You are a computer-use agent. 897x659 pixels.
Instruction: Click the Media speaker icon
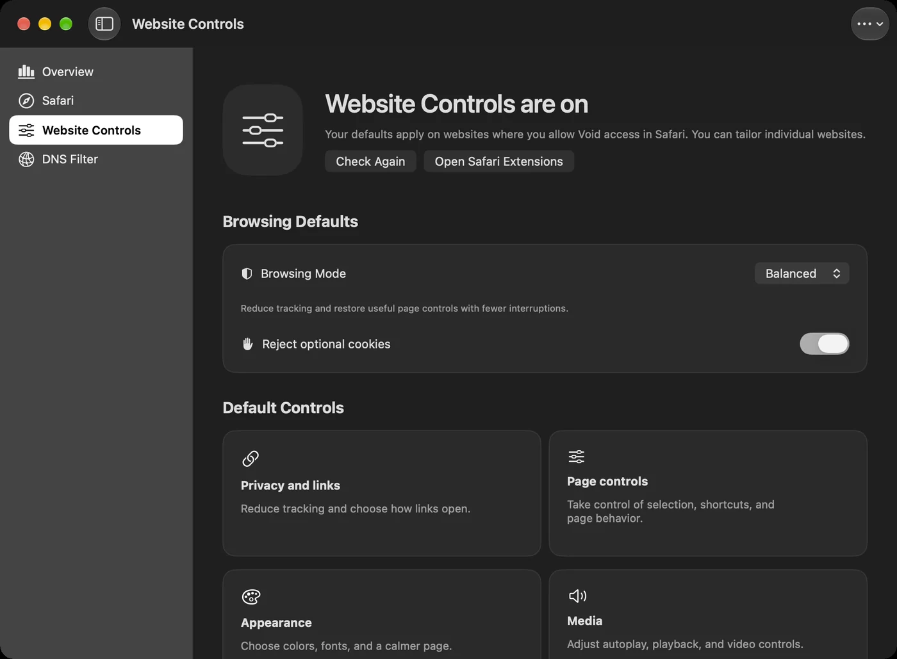[x=577, y=596]
